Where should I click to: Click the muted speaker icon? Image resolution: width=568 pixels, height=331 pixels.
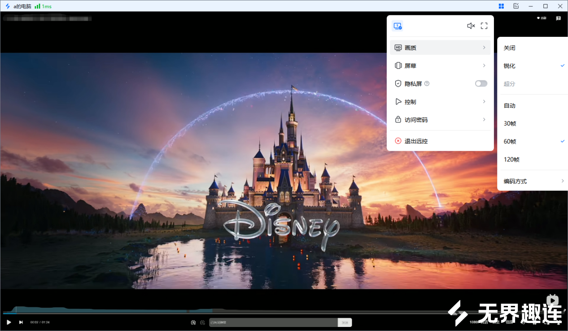coord(471,26)
